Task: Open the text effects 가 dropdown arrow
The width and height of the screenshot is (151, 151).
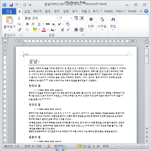Action: [x=30, y=29]
